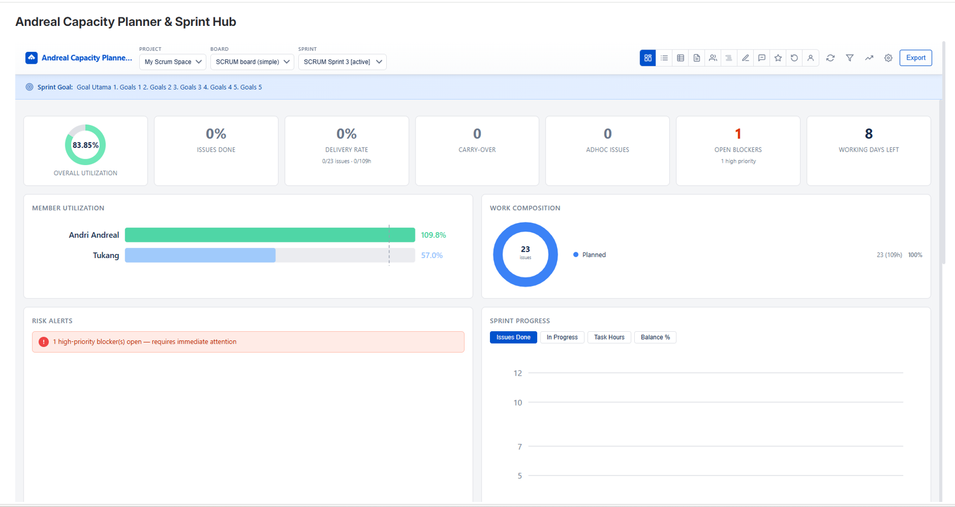This screenshot has width=955, height=507.
Task: Click the trend line chart icon
Action: [869, 57]
